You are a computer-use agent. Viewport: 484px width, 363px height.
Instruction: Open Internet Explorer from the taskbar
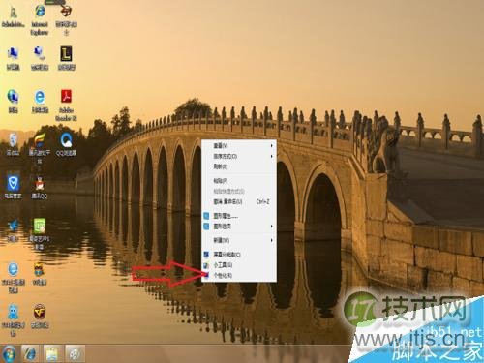[30, 354]
